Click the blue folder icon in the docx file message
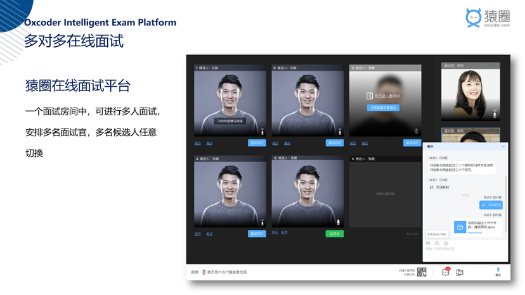The image size is (525, 295). 460,227
